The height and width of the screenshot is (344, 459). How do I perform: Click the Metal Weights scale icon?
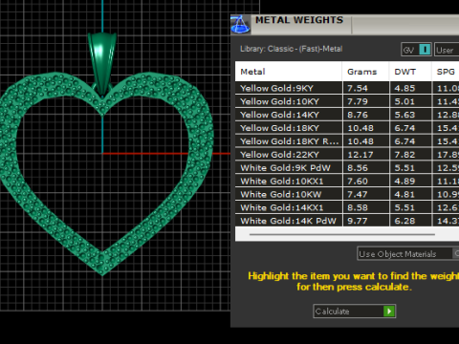(240, 25)
